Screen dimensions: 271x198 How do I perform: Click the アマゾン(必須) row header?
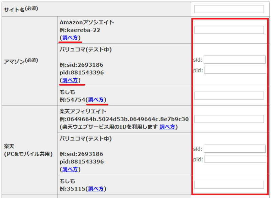point(21,61)
